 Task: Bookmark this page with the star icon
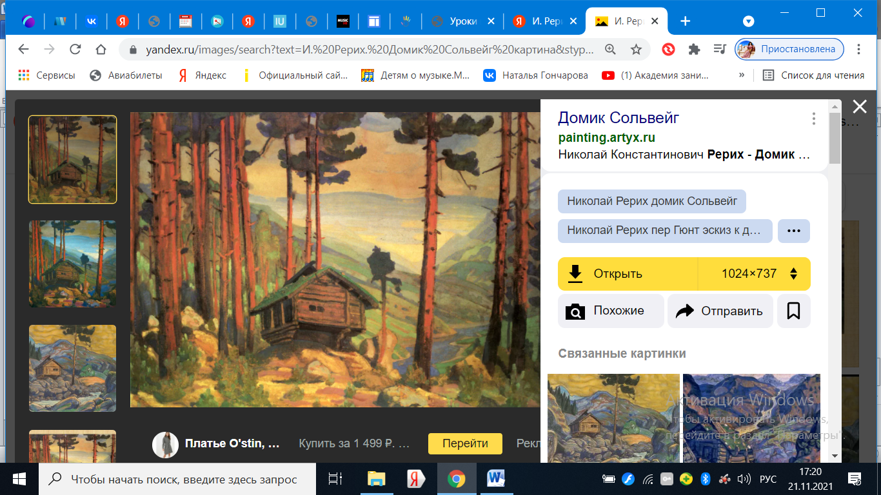(x=636, y=50)
